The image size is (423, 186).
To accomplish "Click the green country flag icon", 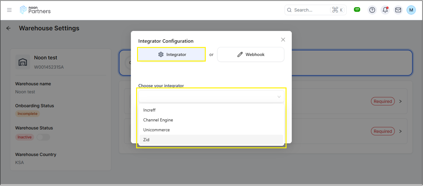I will coord(357,10).
